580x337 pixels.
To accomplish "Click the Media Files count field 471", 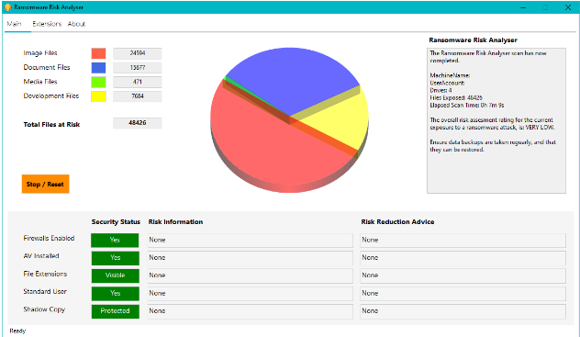I will pyautogui.click(x=138, y=82).
